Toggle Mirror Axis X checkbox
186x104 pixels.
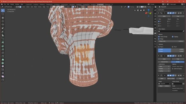coord(159,21)
